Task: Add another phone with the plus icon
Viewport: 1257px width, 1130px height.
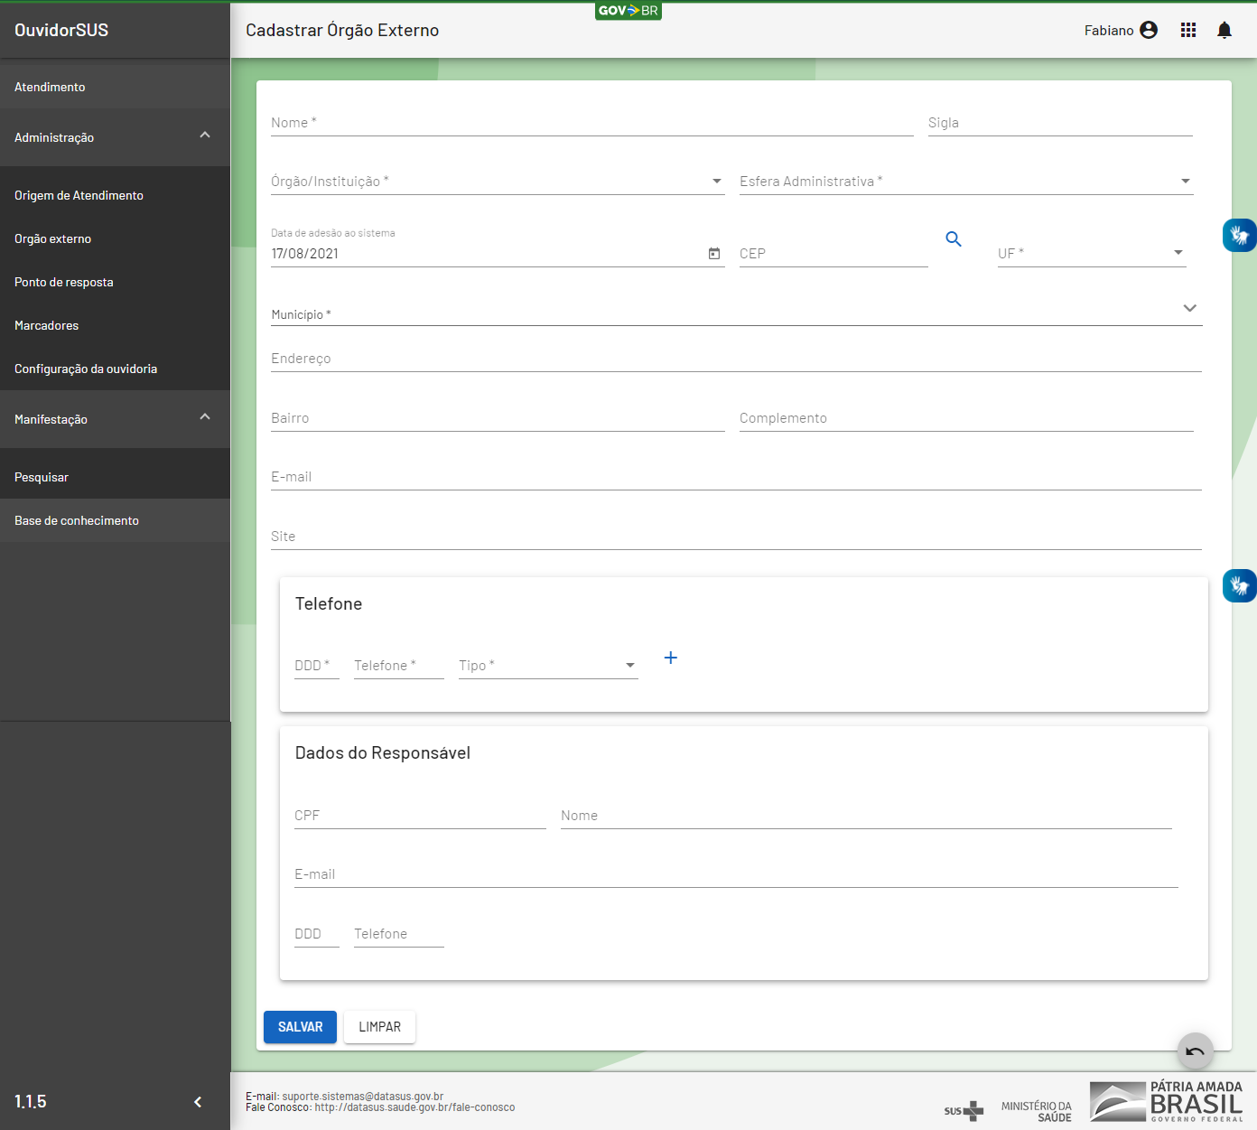Action: tap(670, 658)
